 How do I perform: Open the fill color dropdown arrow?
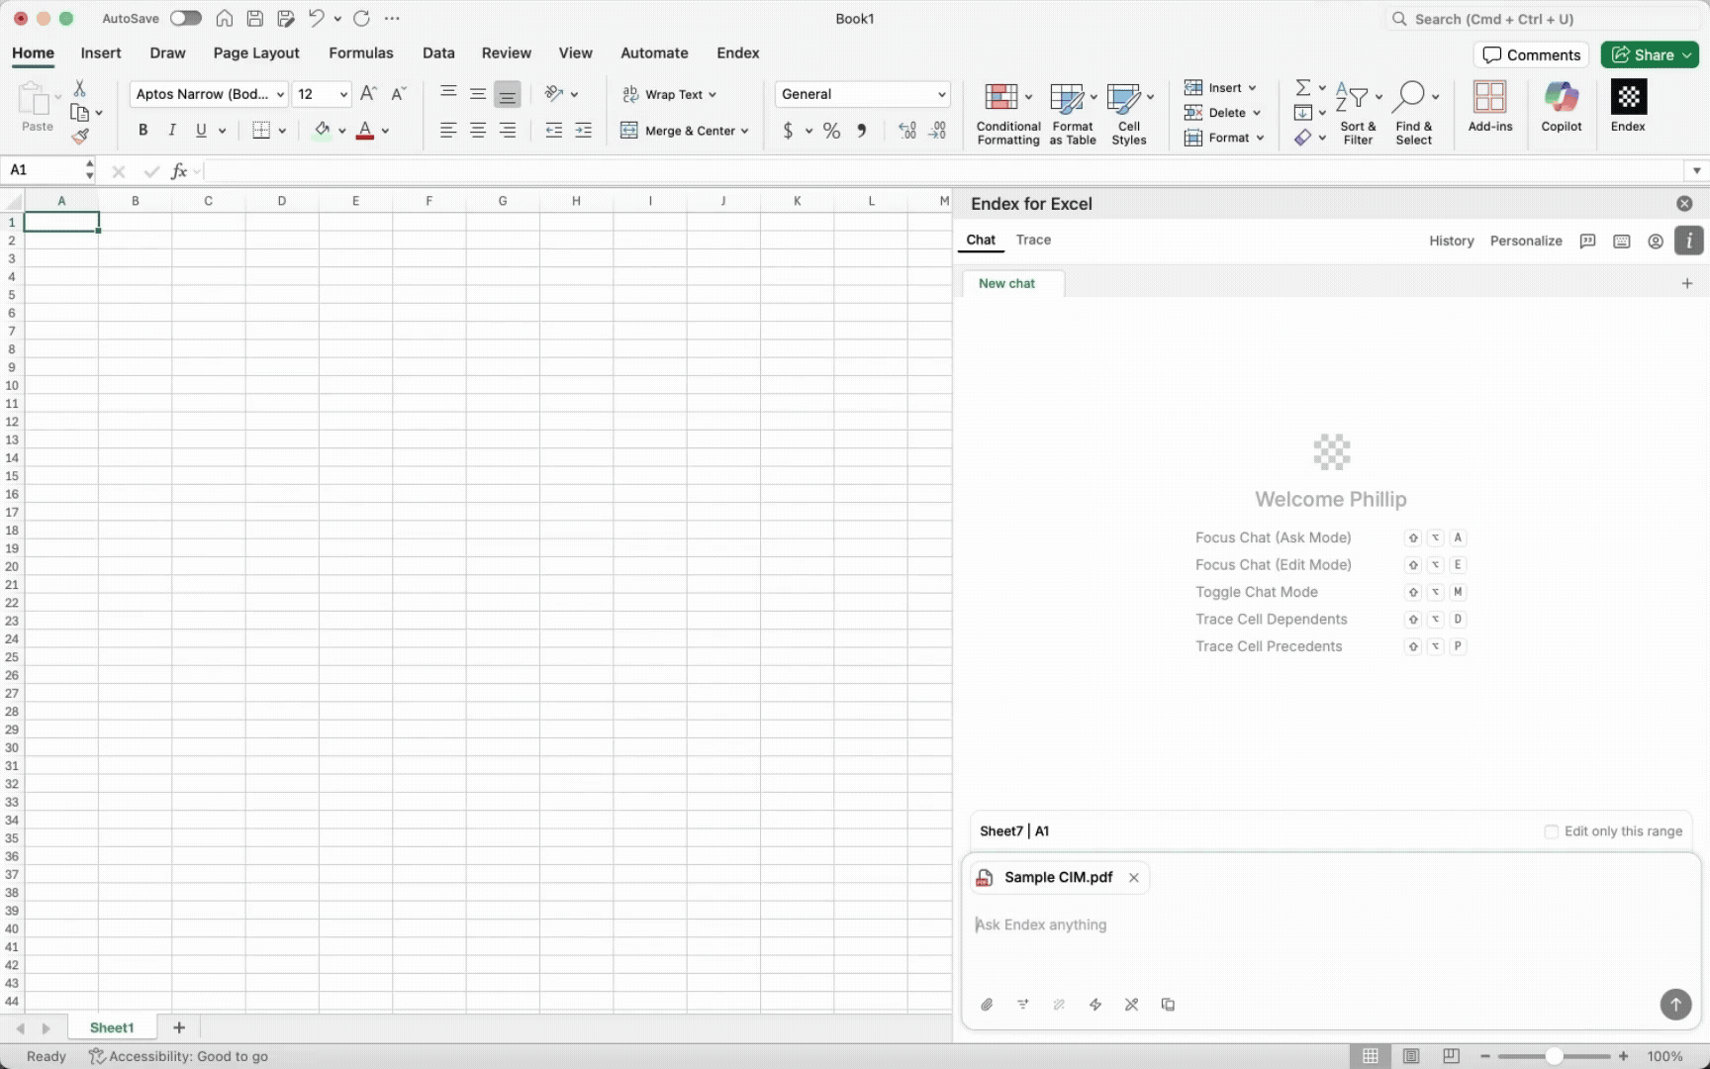[342, 131]
